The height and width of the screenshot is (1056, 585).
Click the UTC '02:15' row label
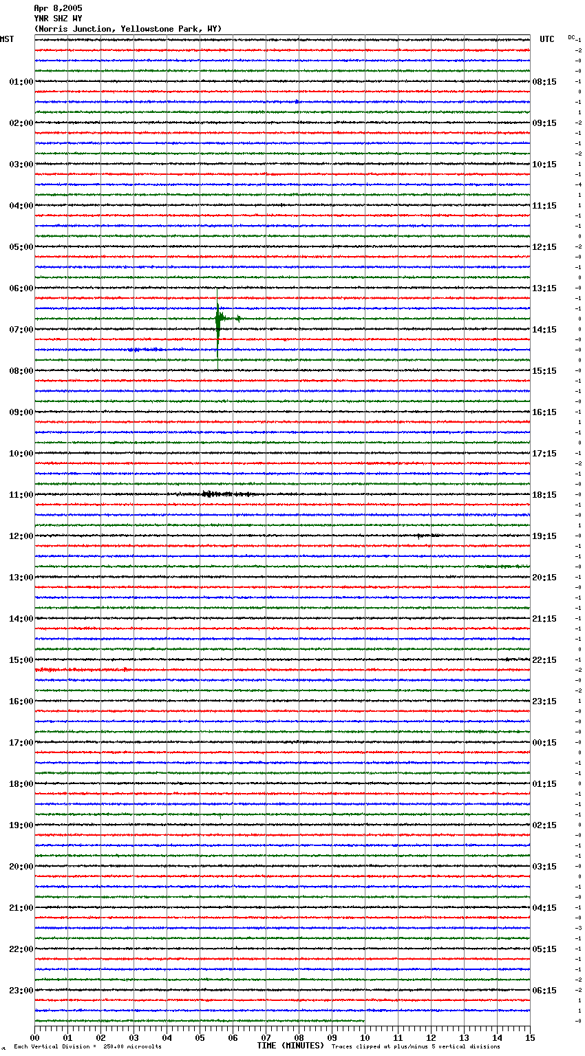(x=544, y=825)
